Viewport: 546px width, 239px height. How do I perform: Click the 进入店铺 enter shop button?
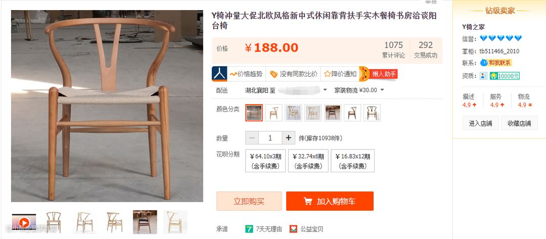tap(481, 123)
